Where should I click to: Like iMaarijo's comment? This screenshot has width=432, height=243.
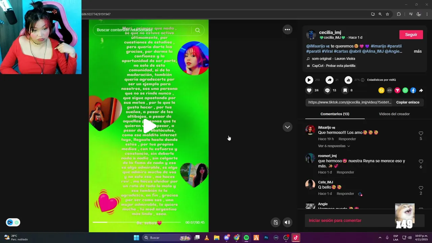click(x=421, y=134)
